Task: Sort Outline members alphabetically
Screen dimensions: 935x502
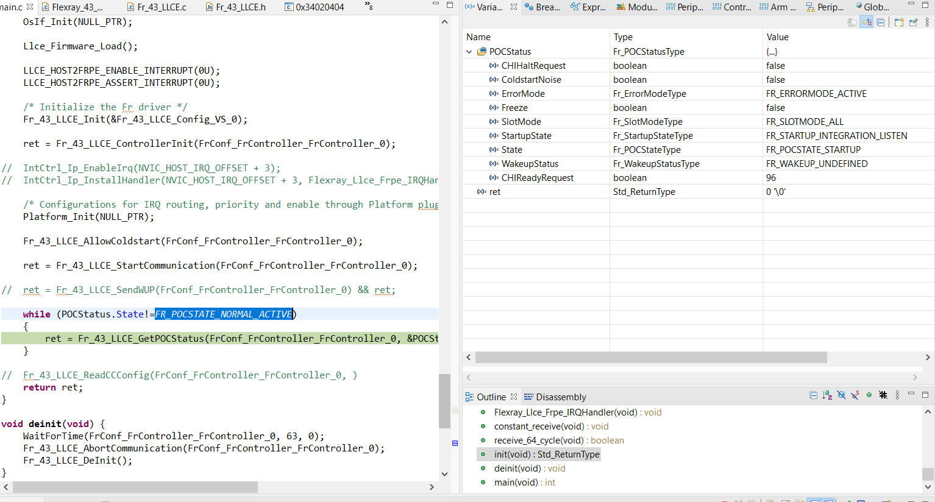Action: 827,395
